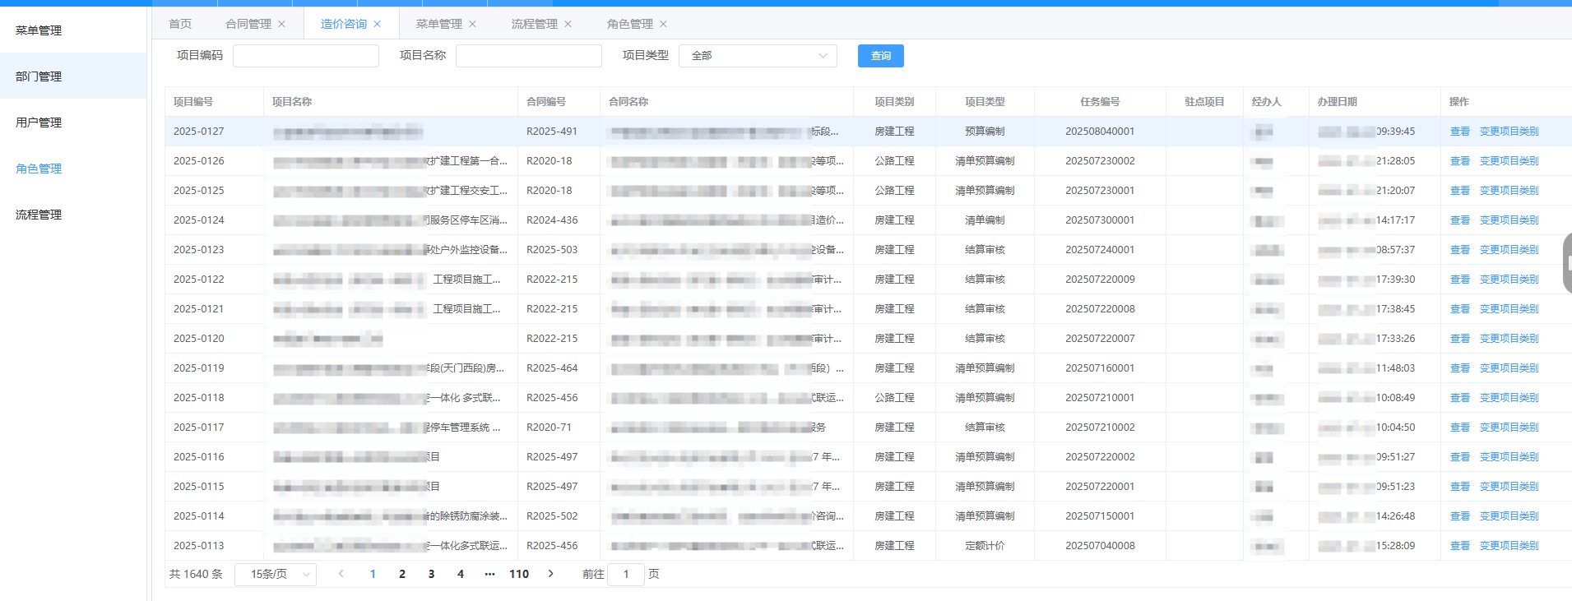This screenshot has height=601, width=1572.
Task: Click 办理日期 column header
Action: pyautogui.click(x=1338, y=102)
